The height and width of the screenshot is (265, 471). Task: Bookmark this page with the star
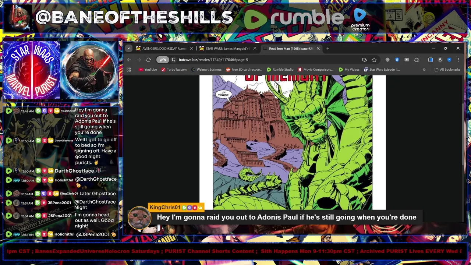[x=374, y=60]
